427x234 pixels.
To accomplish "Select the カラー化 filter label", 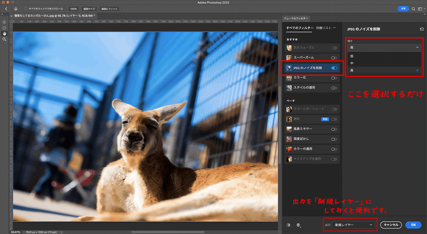I will 300,78.
